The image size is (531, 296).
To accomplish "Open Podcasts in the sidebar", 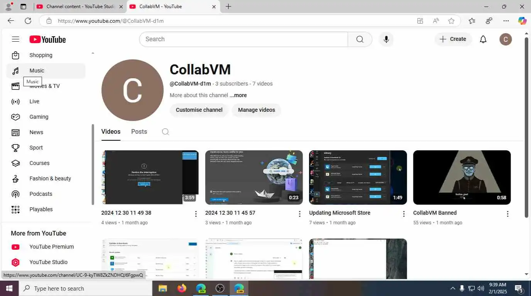I will 46,194.
